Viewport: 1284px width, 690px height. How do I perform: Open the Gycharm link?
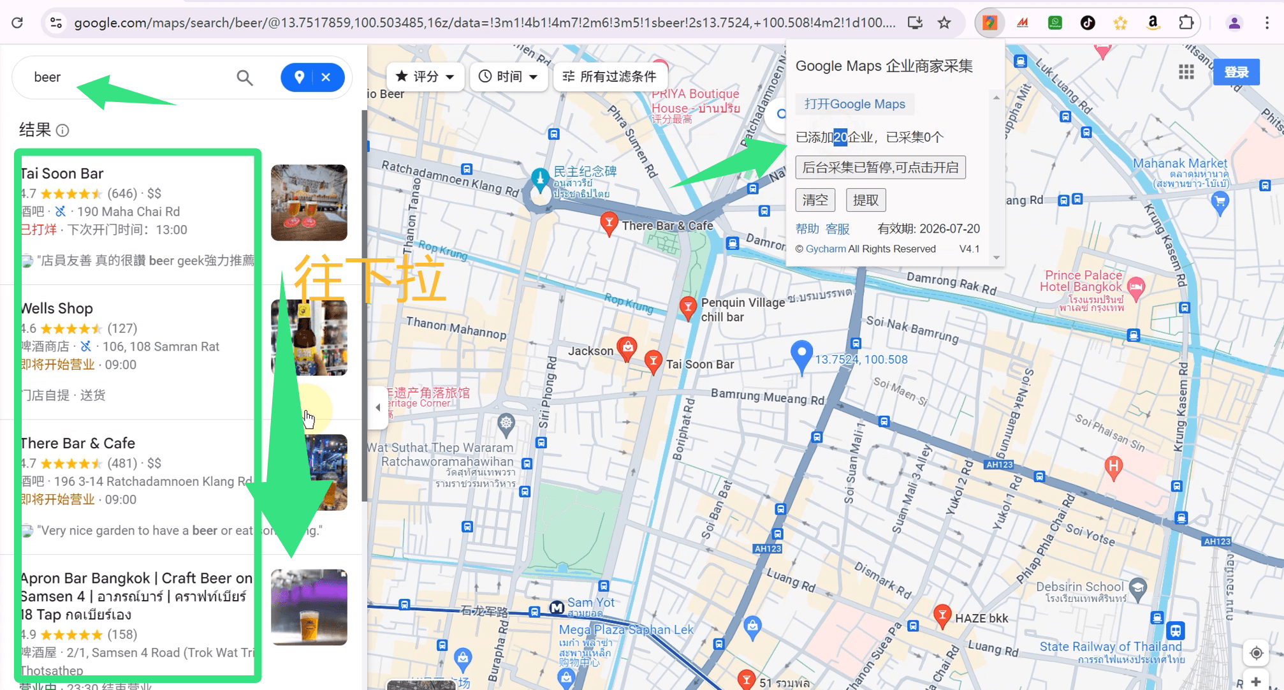pos(826,249)
